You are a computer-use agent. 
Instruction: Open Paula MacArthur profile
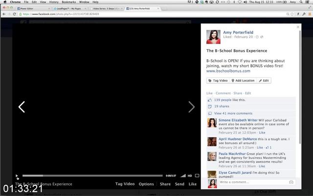point(232,154)
